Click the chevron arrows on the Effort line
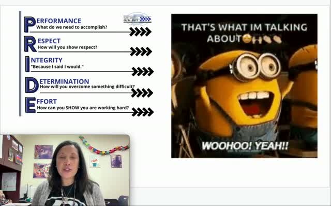This screenshot has width=331, height=206. [142, 112]
